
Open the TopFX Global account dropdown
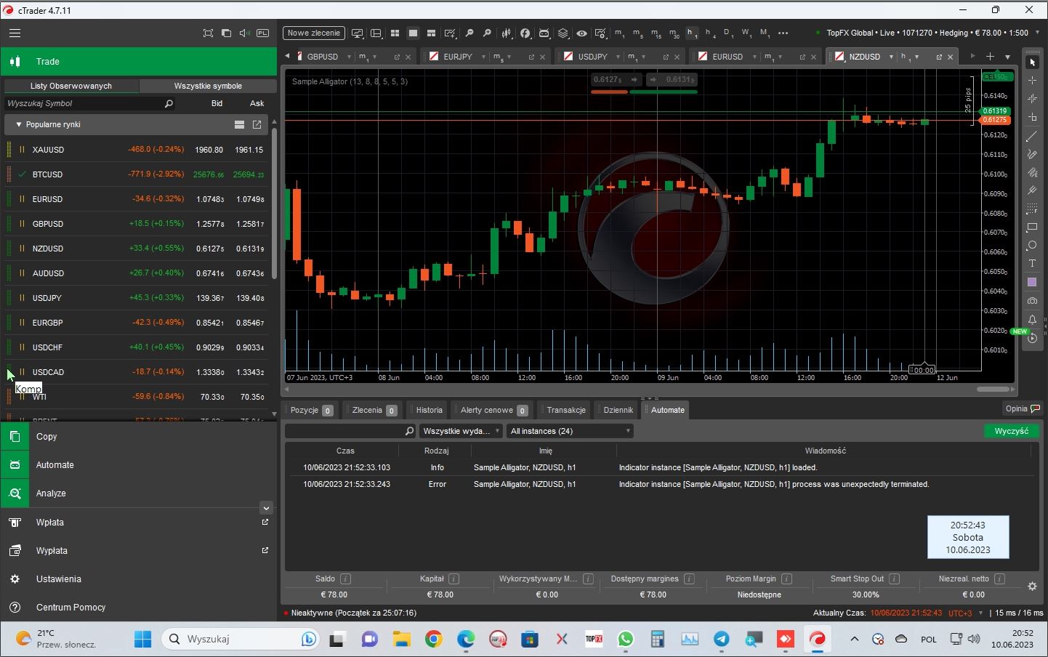click(1037, 33)
